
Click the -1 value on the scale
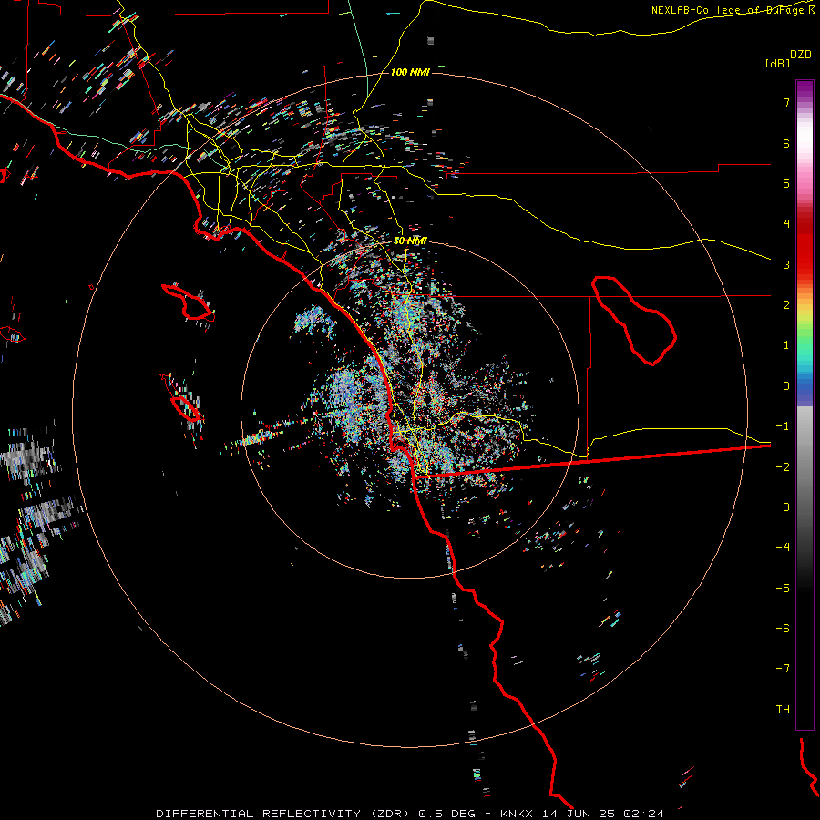tap(783, 426)
